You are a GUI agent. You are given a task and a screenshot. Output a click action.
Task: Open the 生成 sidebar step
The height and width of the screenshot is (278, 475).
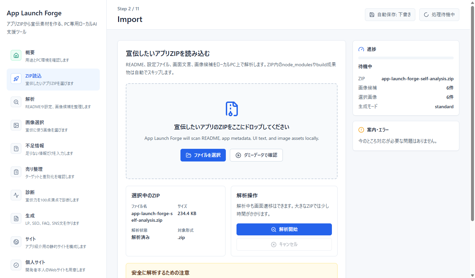pos(53,219)
